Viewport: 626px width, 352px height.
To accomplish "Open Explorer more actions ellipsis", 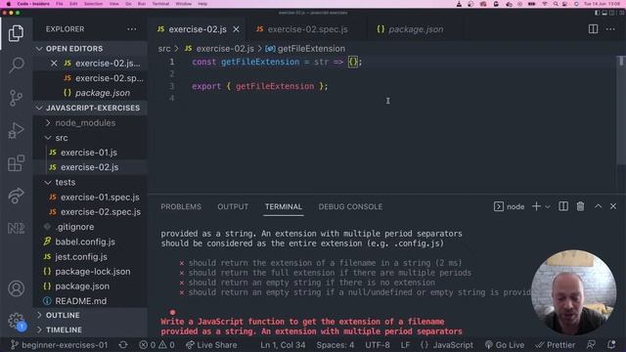I will [132, 29].
